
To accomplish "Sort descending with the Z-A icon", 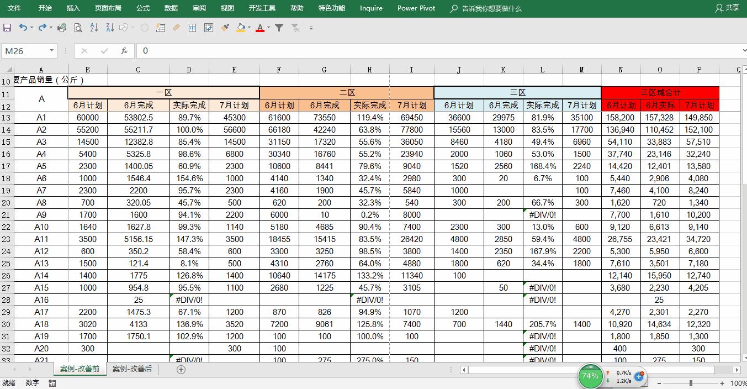I will pos(109,28).
